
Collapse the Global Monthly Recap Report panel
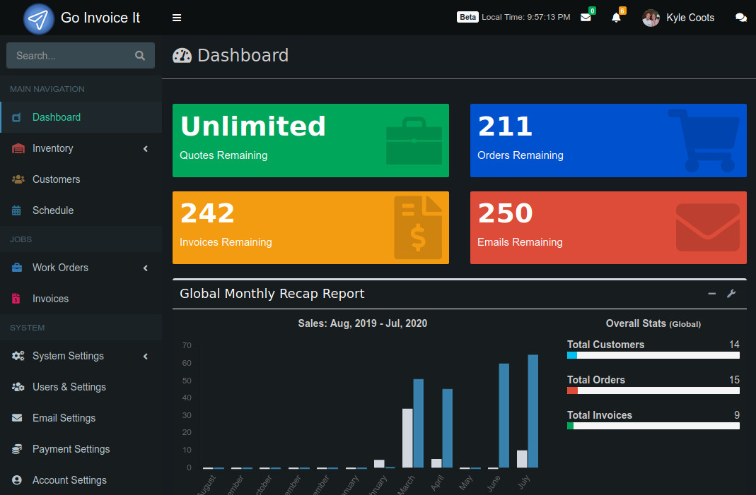[x=711, y=294]
